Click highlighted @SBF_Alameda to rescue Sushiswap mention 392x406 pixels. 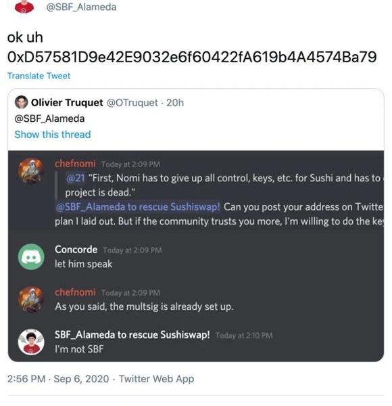pos(138,207)
